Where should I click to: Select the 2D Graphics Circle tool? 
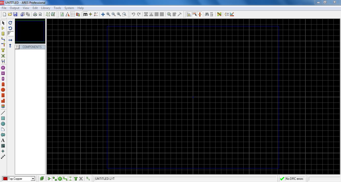tap(3, 124)
